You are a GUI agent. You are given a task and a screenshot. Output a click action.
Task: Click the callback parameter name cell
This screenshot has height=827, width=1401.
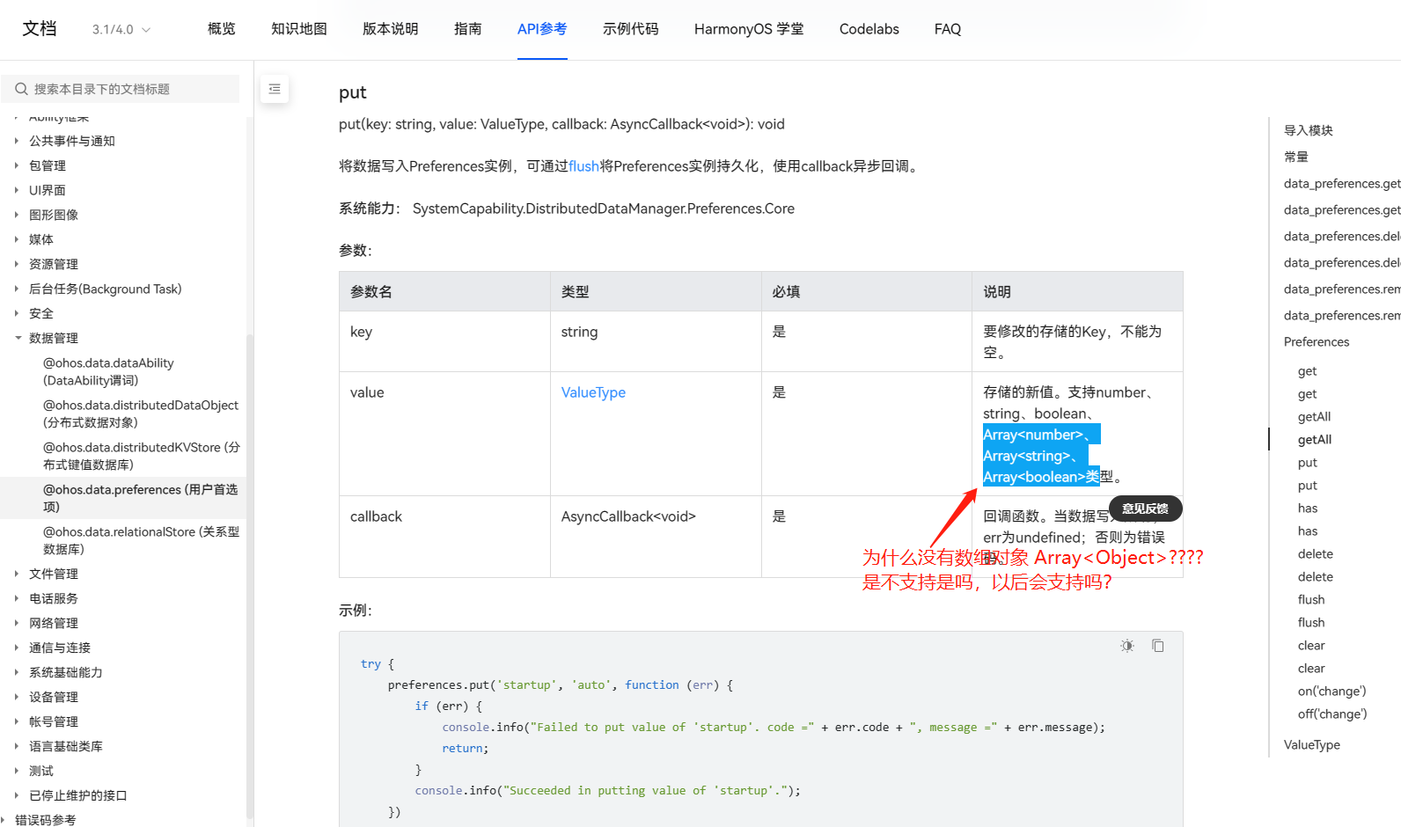[444, 537]
